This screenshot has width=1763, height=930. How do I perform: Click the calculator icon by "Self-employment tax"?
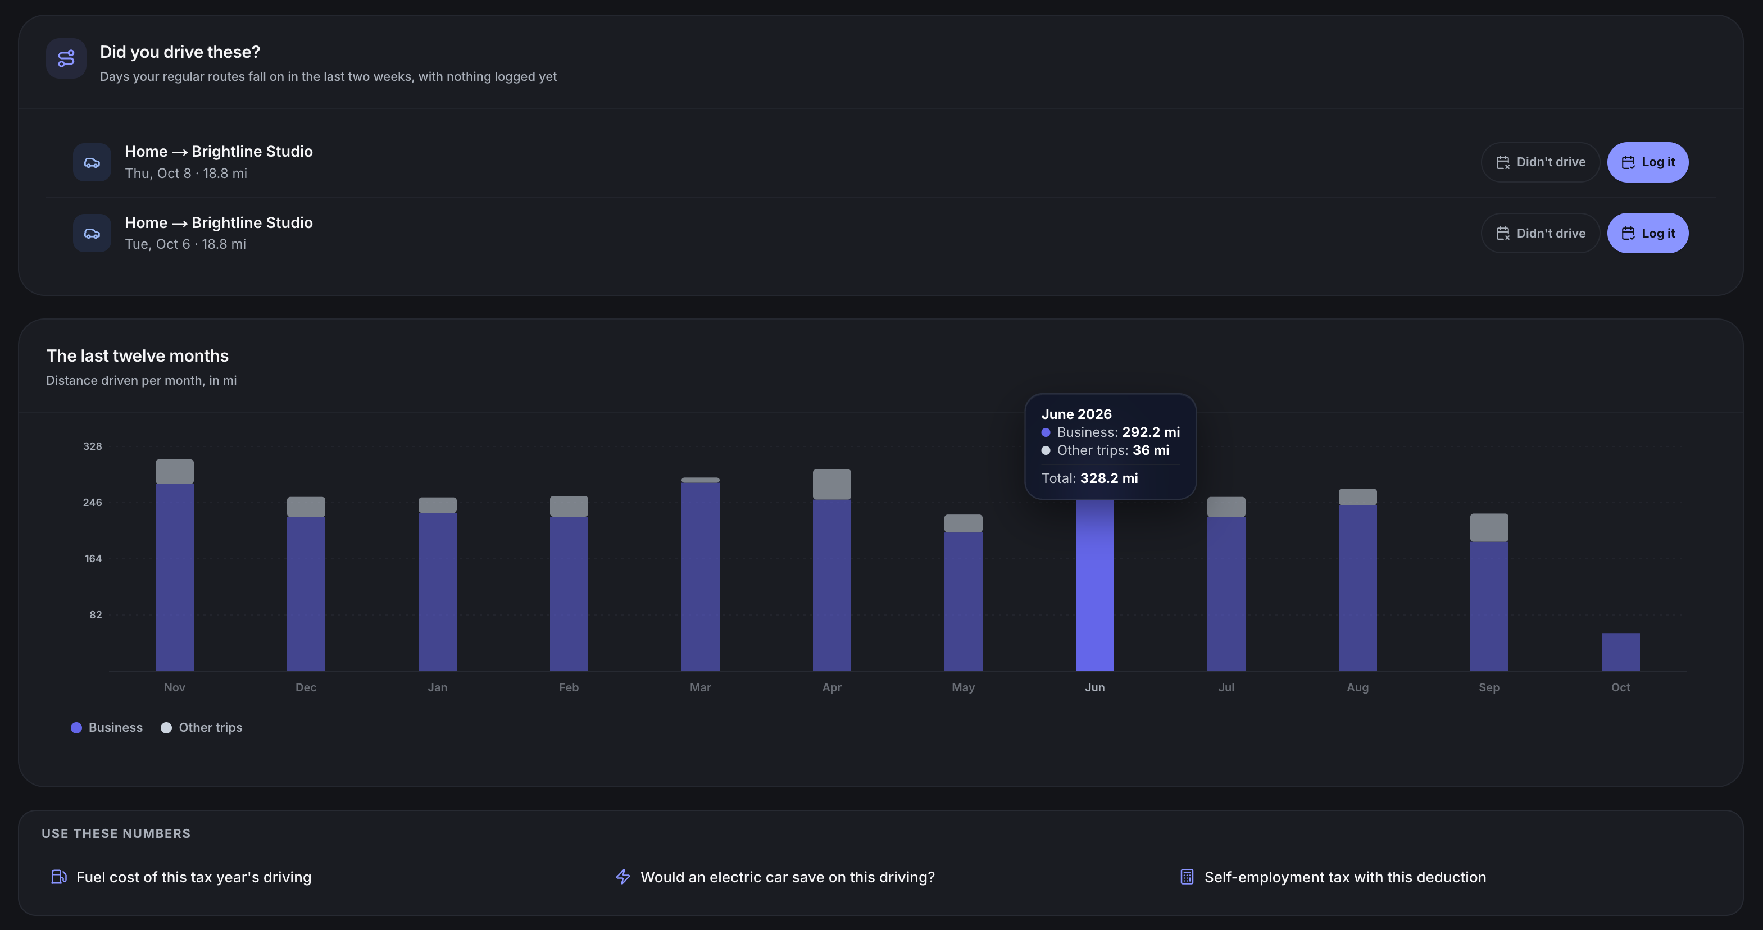coord(1187,877)
